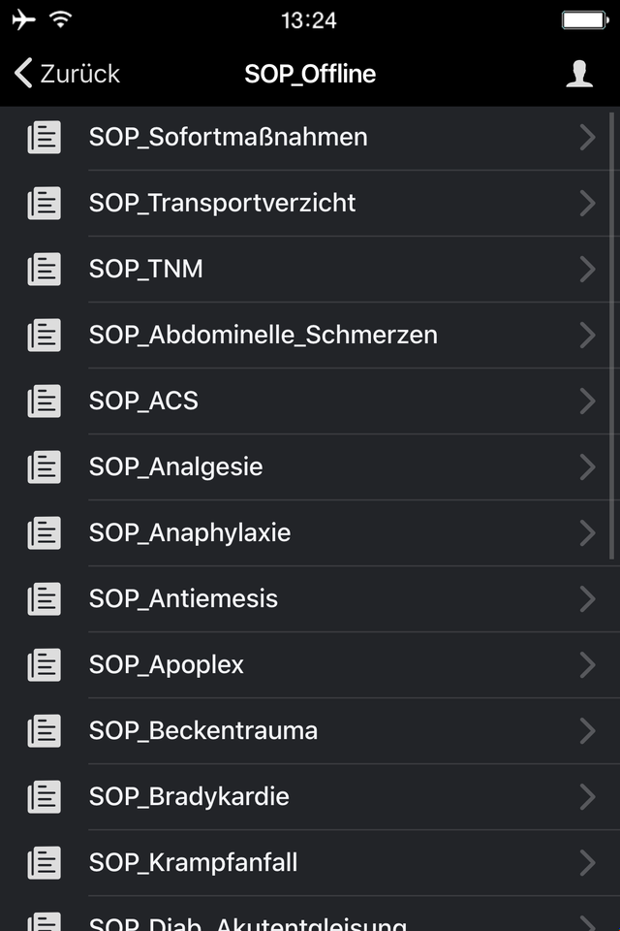Open the SOP_Abdominelle_Schmerzen entry
The image size is (620, 931).
click(310, 335)
